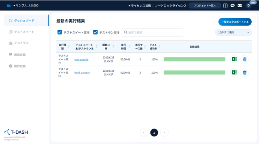Screen dimensions: 259x145
Task: Click the 99+ notification badge
Action: coord(253,2)
